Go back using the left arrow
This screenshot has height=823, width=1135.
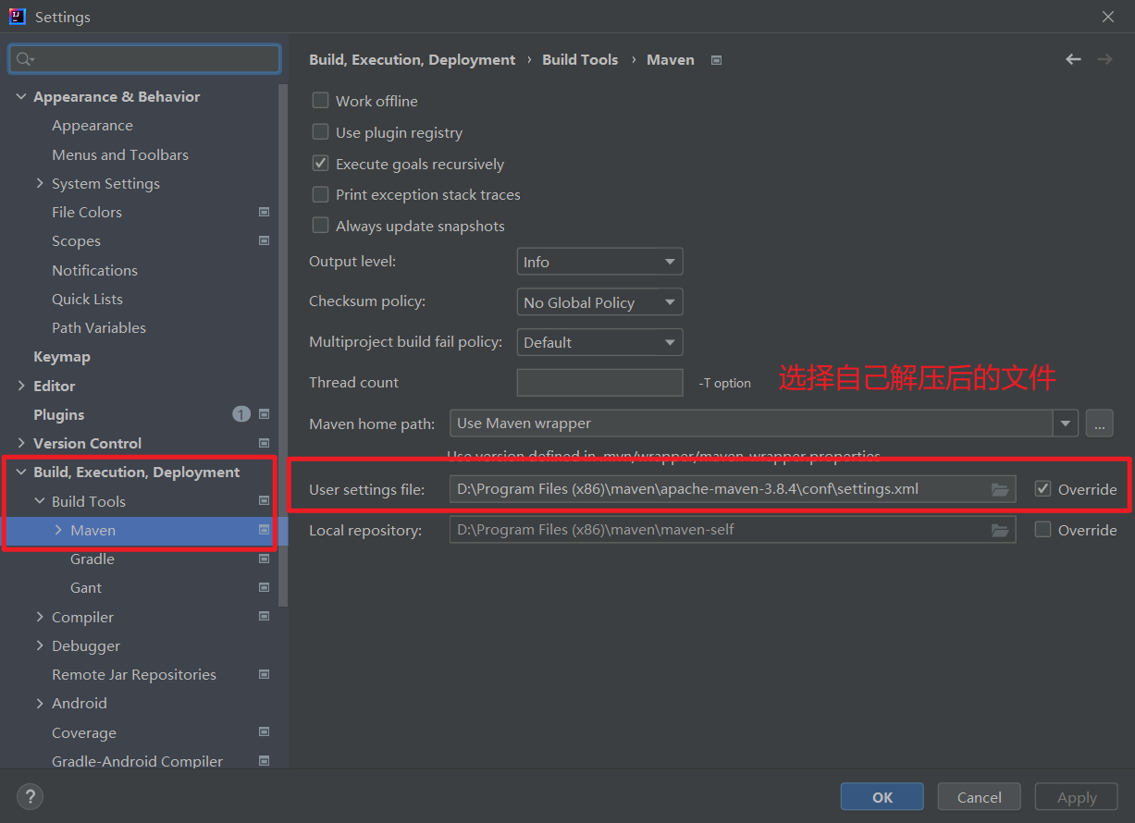pyautogui.click(x=1073, y=59)
